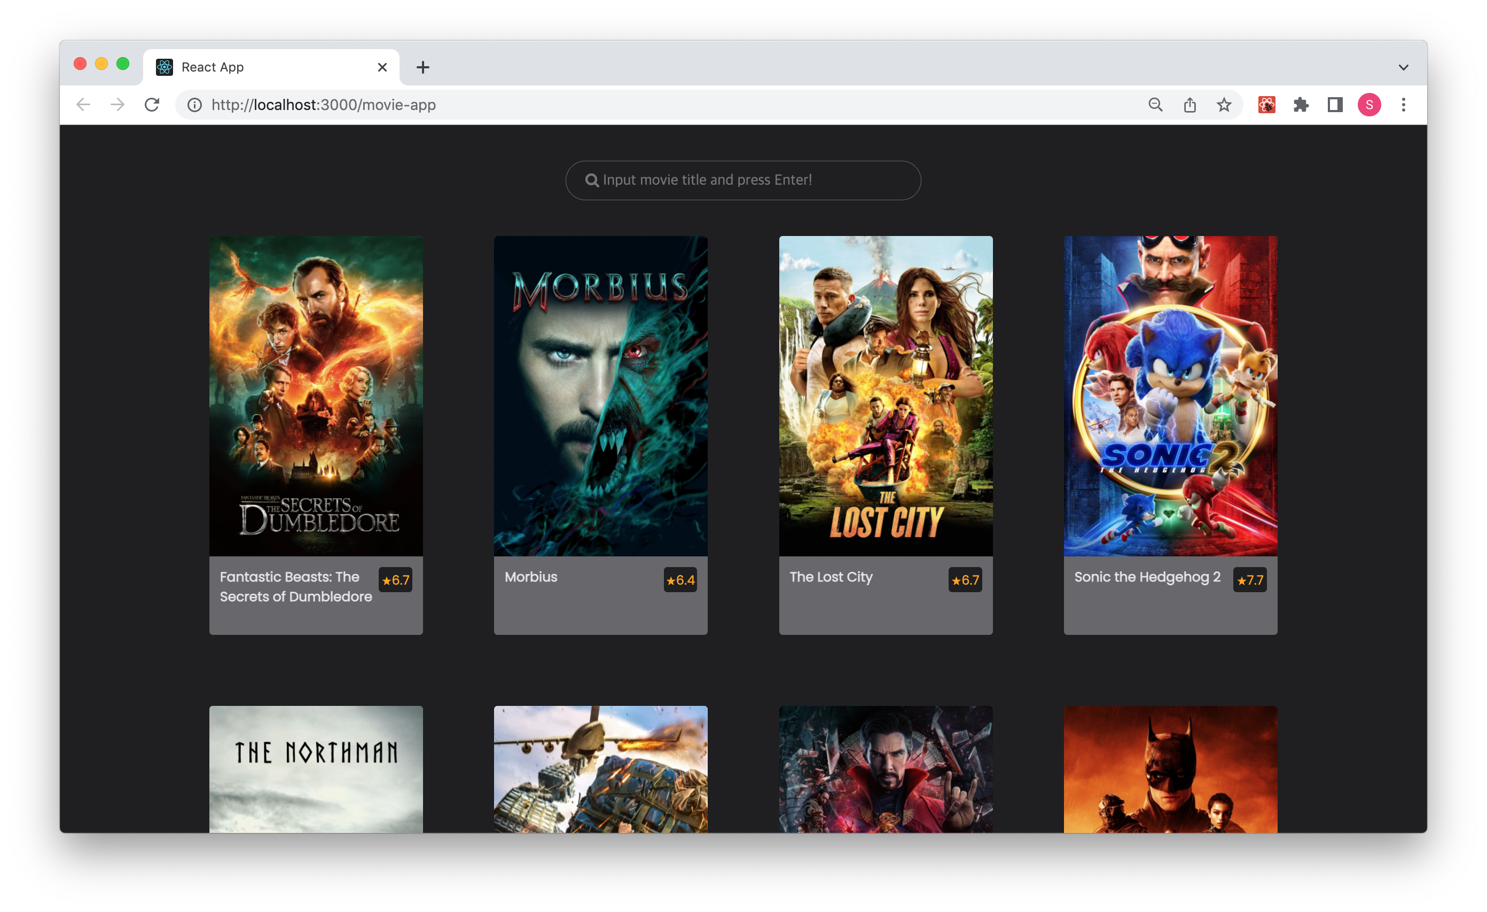This screenshot has height=912, width=1487.
Task: Click the browser back arrow
Action: pos(83,105)
